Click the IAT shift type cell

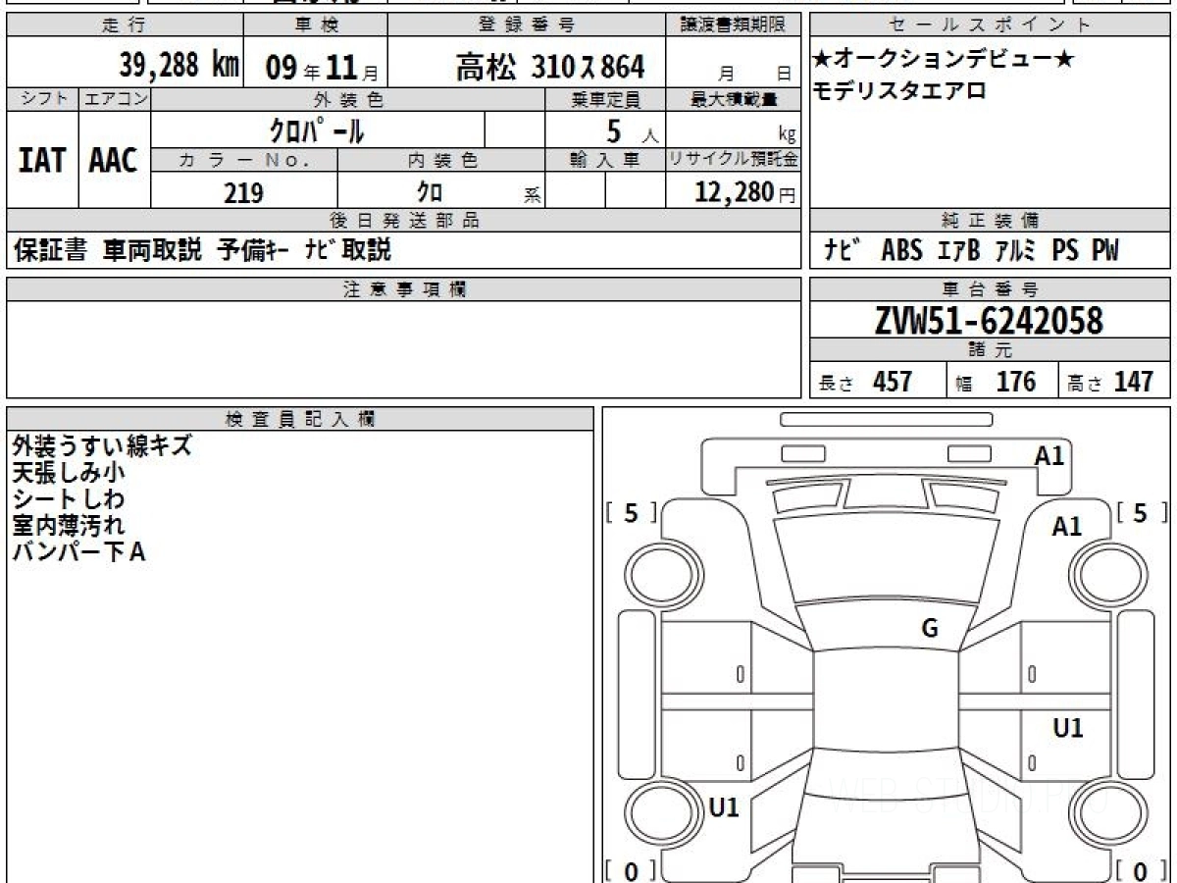click(x=42, y=161)
